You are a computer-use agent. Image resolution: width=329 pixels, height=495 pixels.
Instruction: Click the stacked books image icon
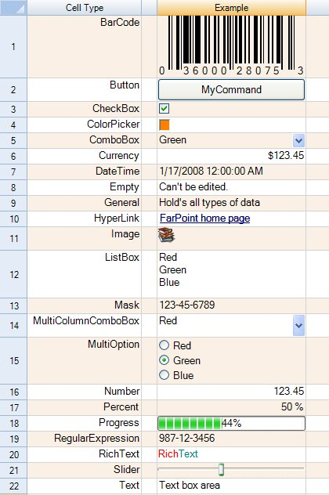coord(166,235)
